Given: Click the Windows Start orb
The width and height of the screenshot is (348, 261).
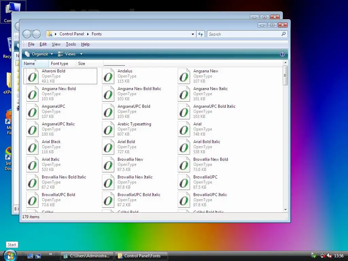Looking at the screenshot, I should 10,256.
